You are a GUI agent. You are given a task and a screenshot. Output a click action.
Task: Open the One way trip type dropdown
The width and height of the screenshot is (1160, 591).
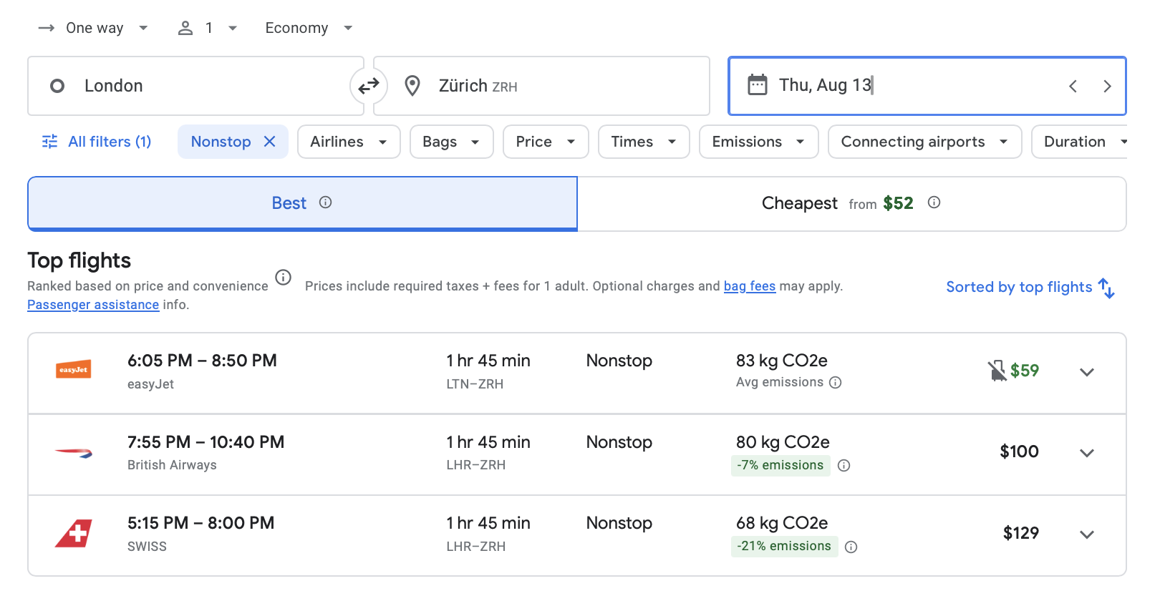click(94, 28)
